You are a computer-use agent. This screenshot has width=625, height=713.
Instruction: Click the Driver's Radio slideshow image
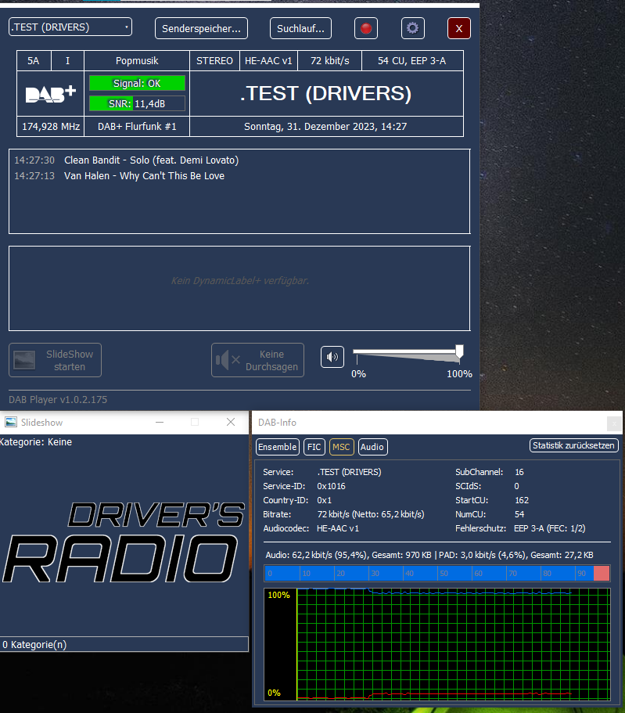point(123,541)
